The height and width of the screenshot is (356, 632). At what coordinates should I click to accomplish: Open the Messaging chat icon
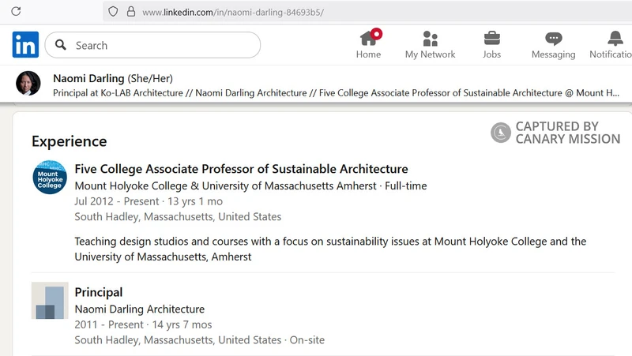point(553,38)
